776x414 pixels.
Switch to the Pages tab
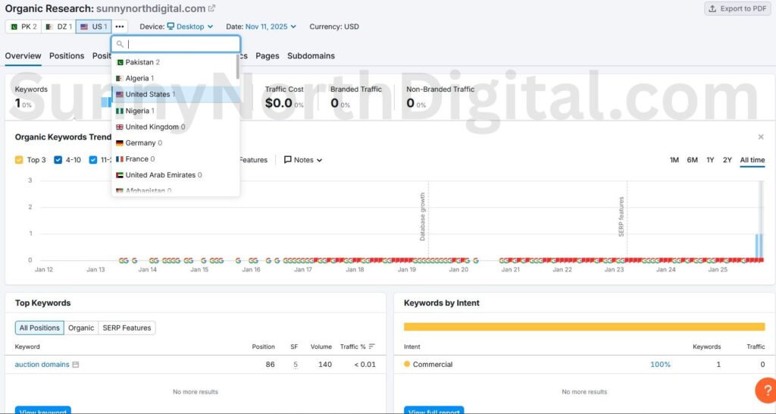click(268, 56)
